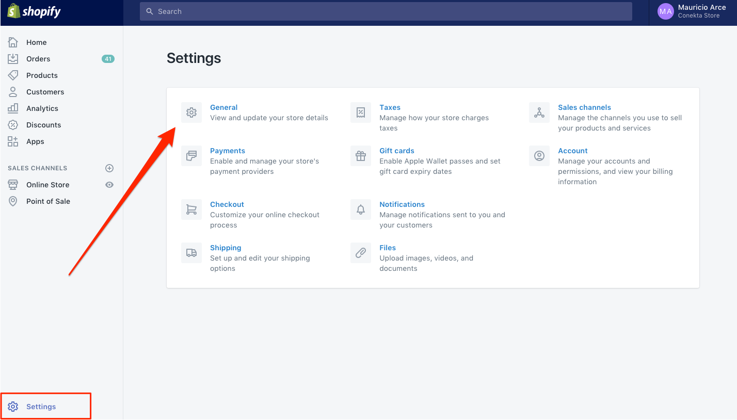Click the Shipping truck icon
Screen dimensions: 737x420
191,253
